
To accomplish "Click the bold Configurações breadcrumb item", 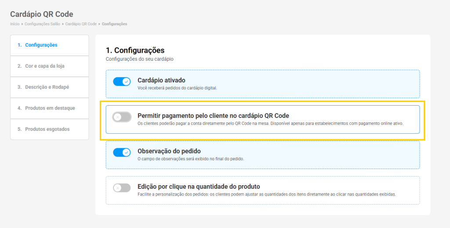I will coord(114,24).
